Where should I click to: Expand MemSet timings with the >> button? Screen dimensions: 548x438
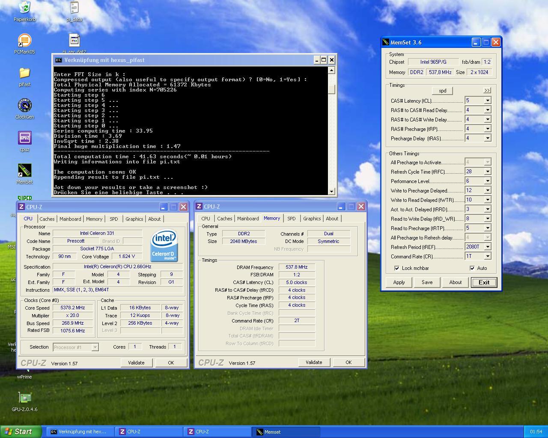tap(487, 91)
